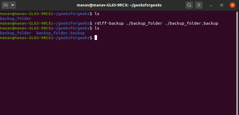Click the rdiff-backup command word
Screen dimensions: 239x115
109,23
